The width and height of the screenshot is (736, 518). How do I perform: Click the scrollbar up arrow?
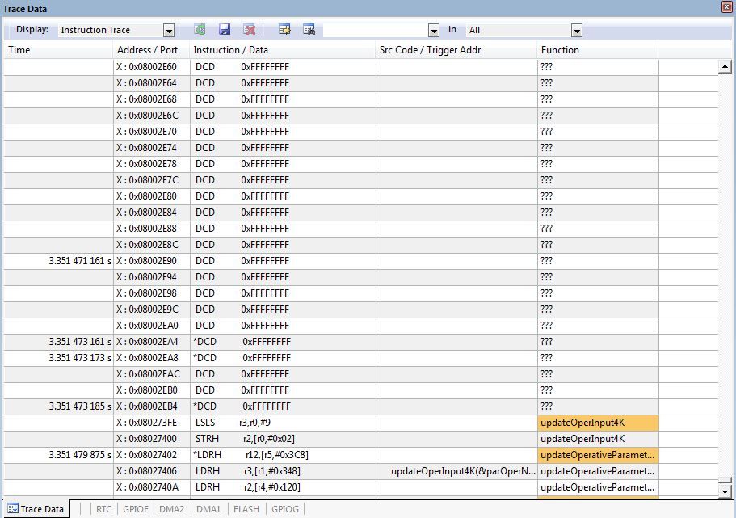click(725, 66)
